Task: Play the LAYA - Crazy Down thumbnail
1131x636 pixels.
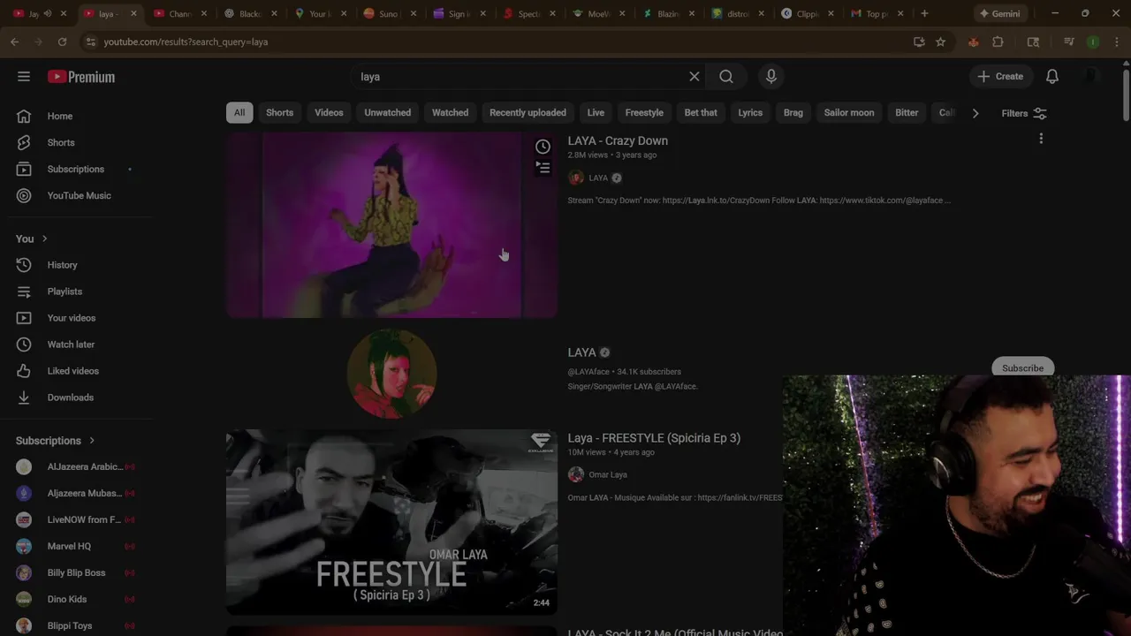Action: (391, 224)
